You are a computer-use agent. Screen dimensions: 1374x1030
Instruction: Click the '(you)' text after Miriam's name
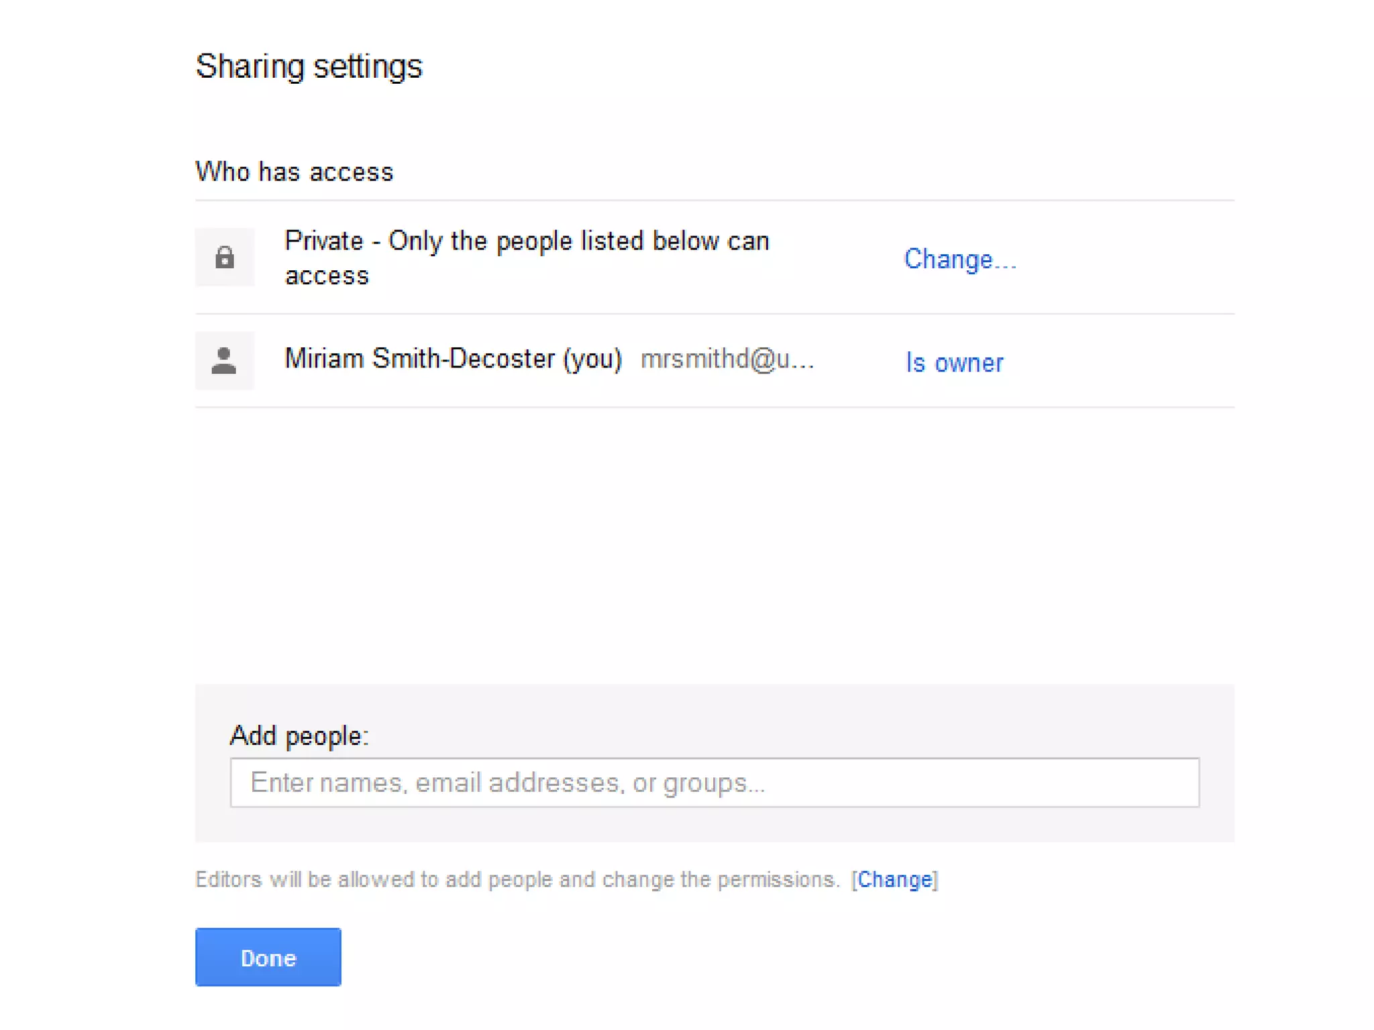tap(592, 359)
